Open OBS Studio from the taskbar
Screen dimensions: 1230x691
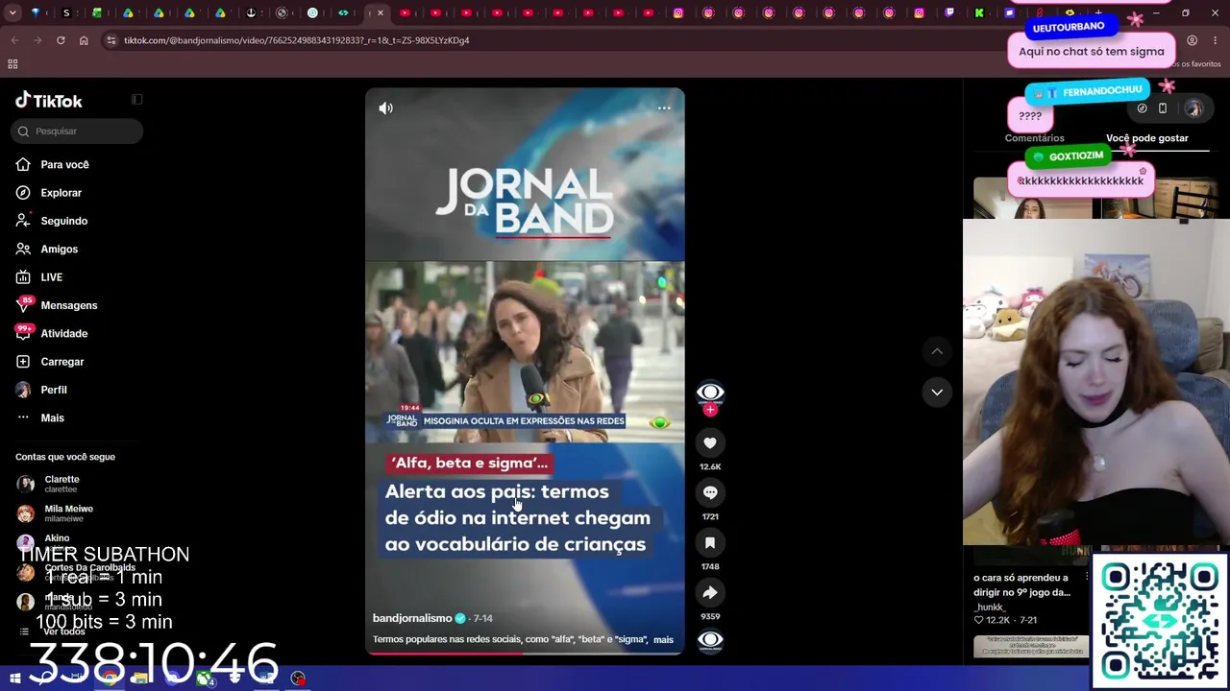point(299,679)
